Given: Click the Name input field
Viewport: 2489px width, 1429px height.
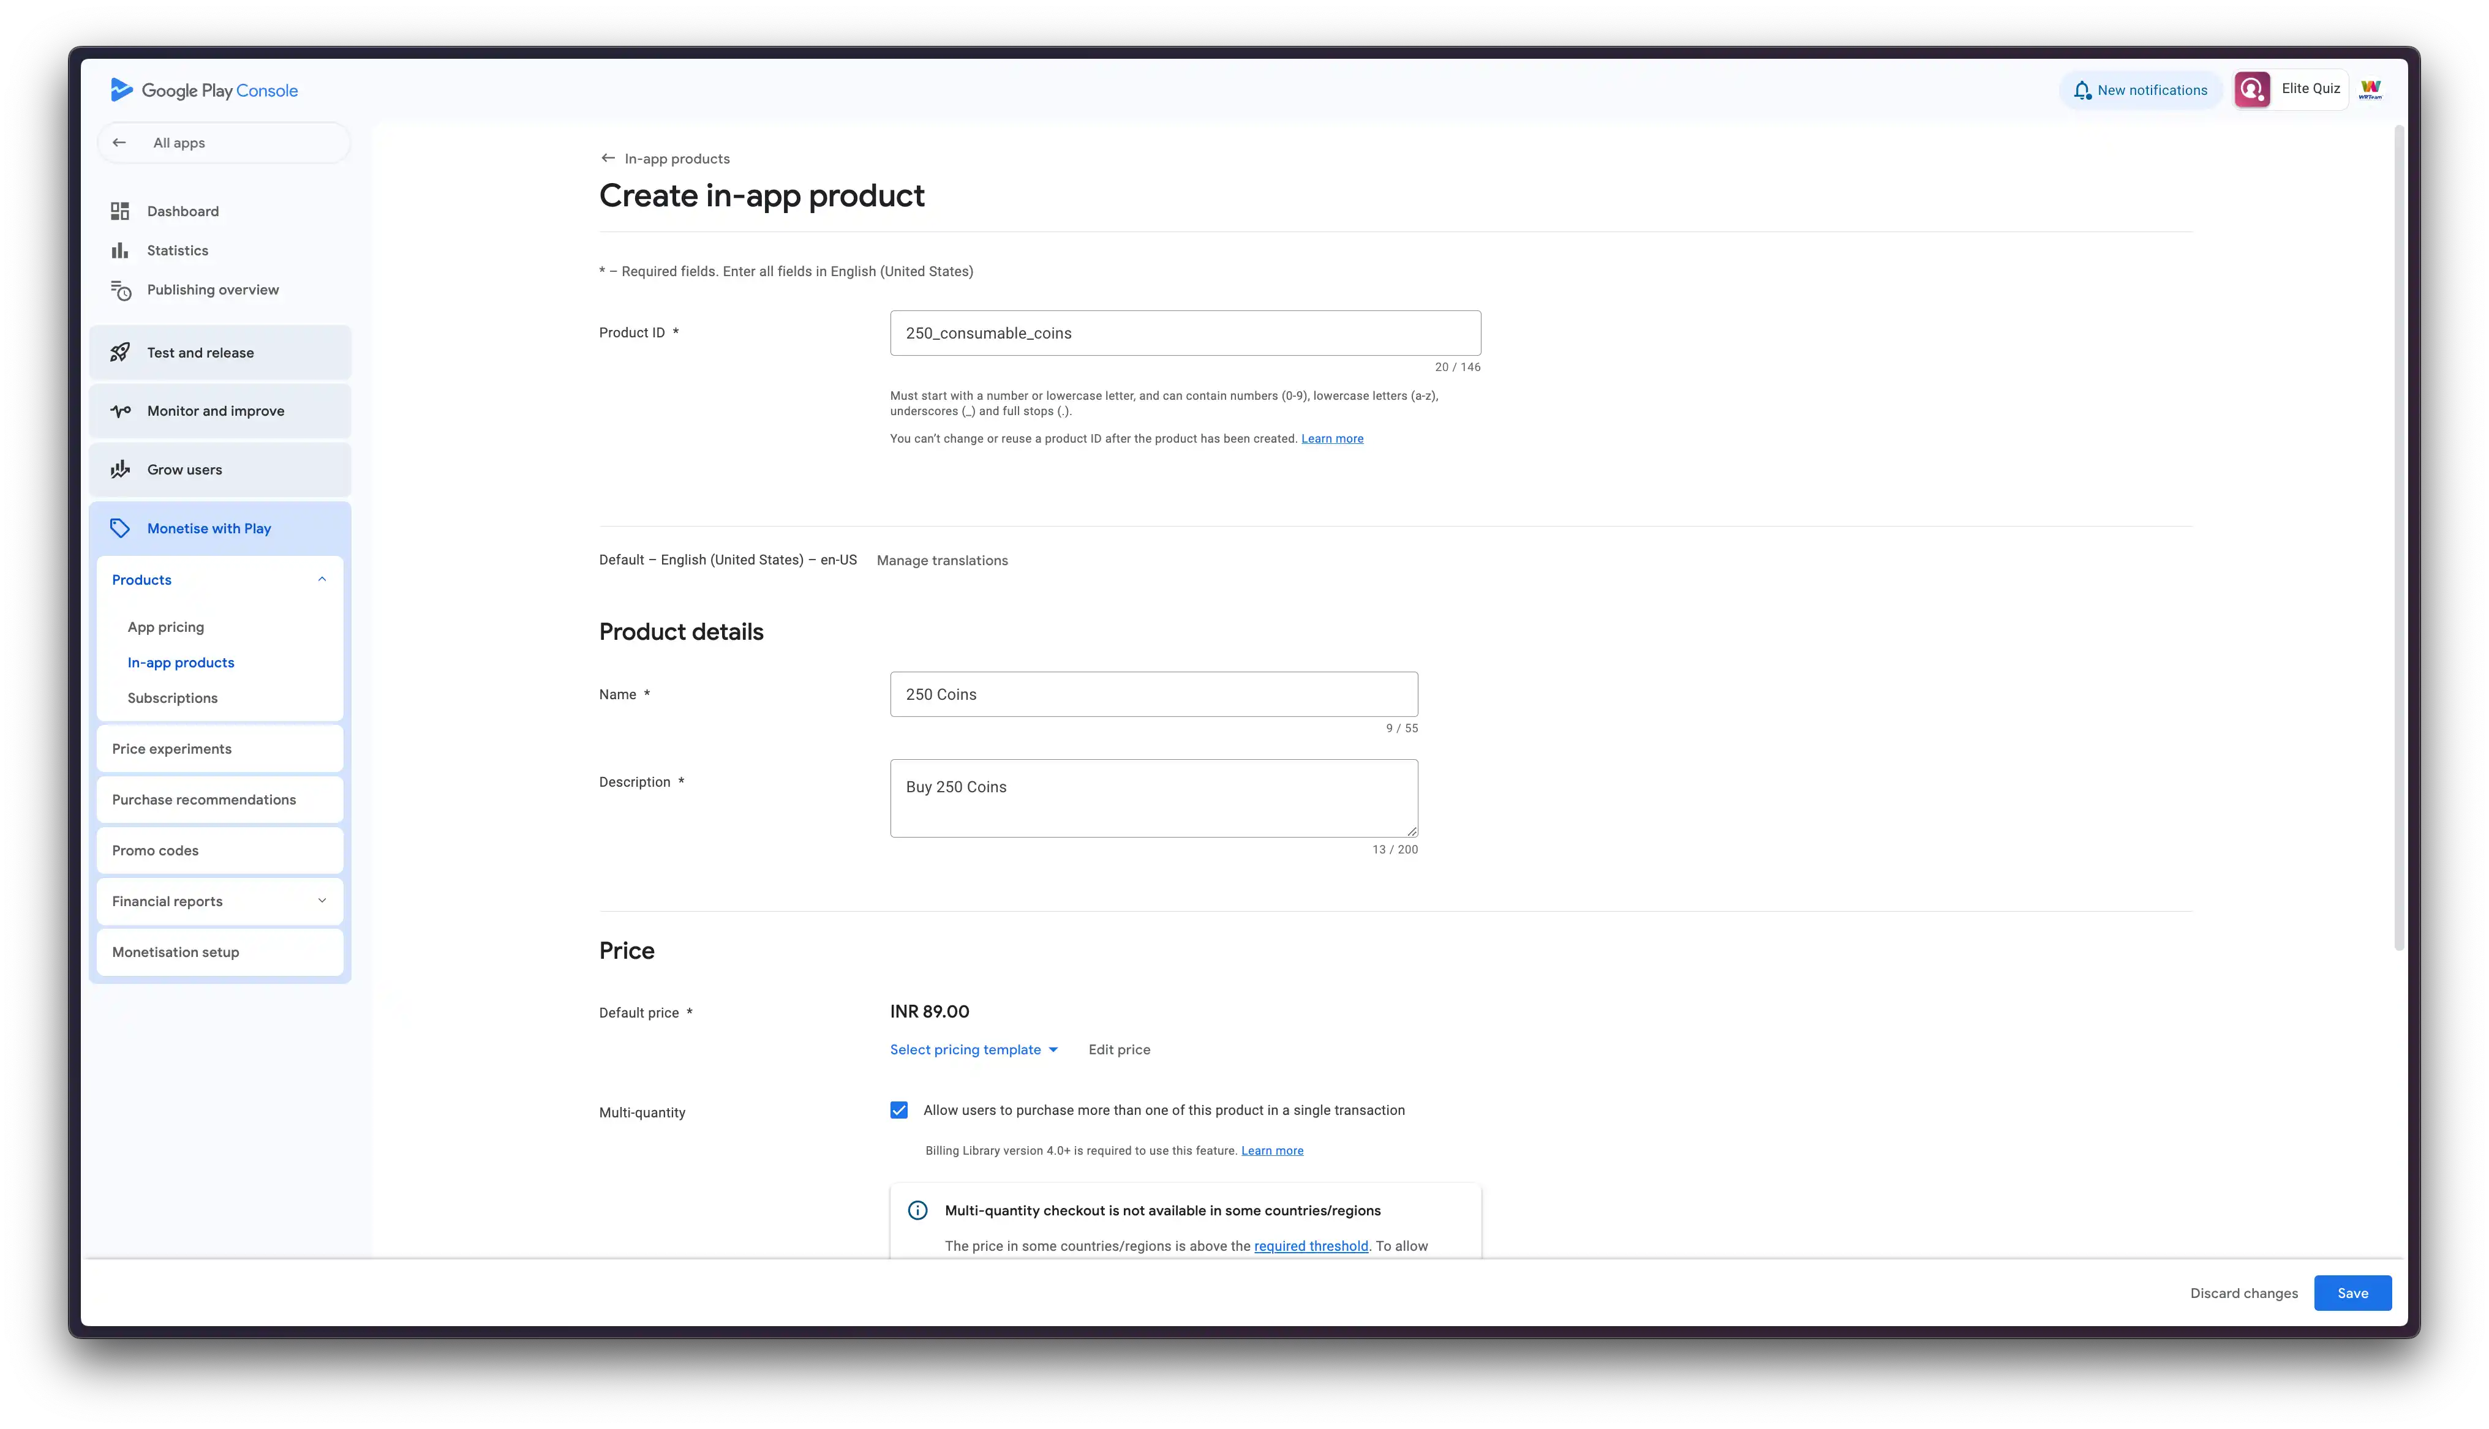Looking at the screenshot, I should click(x=1153, y=694).
